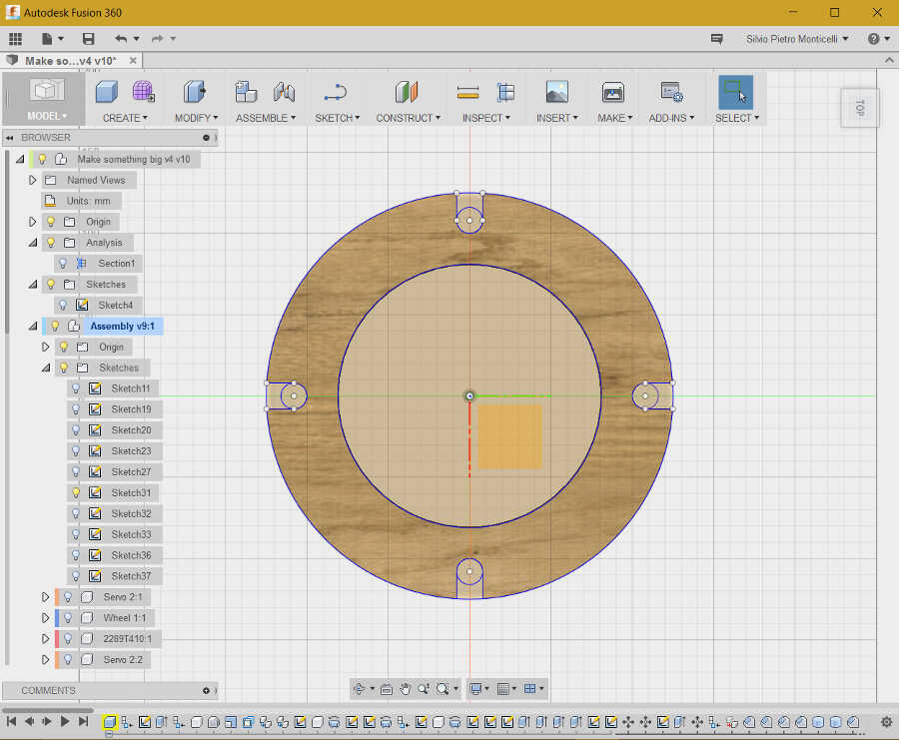
Task: Click the timeline horizontal scrollbar
Action: 48,710
